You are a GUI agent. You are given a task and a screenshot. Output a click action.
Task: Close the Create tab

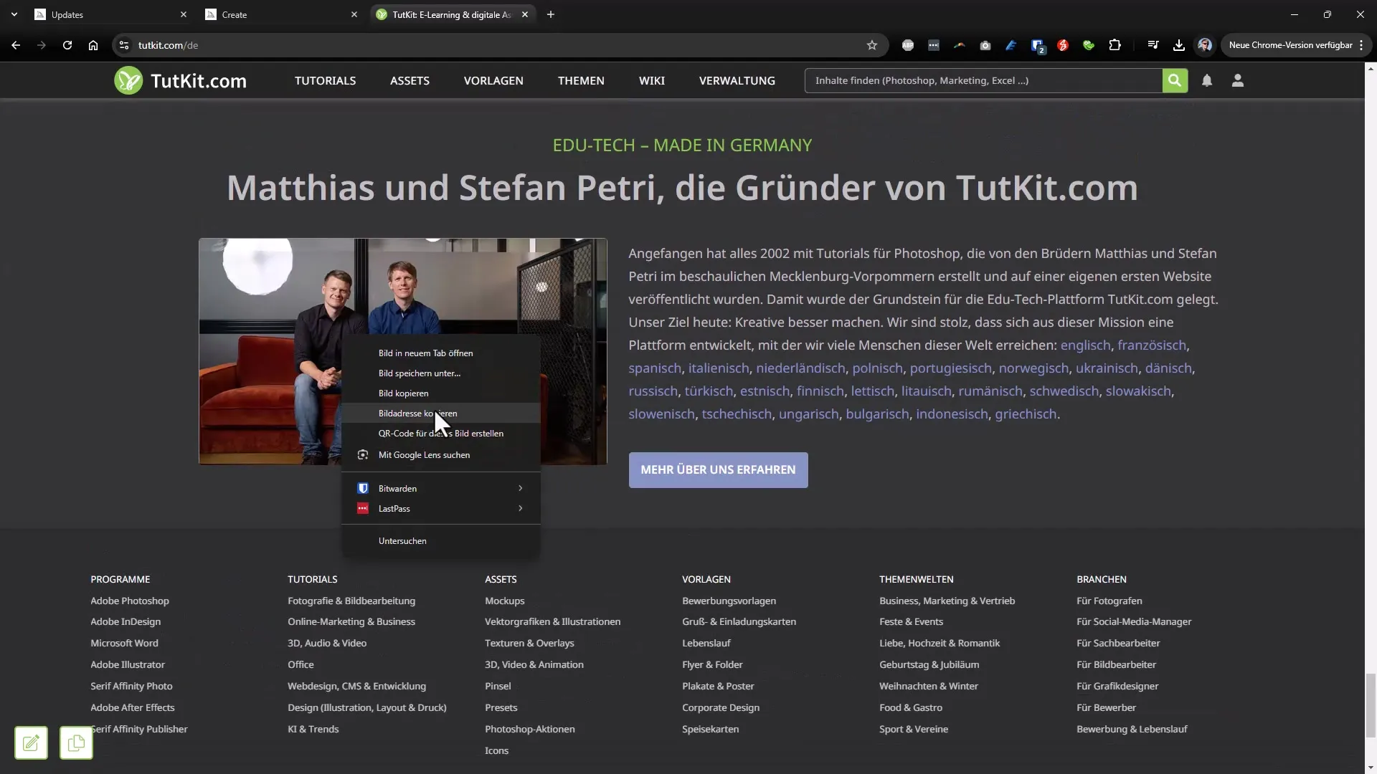click(x=354, y=14)
